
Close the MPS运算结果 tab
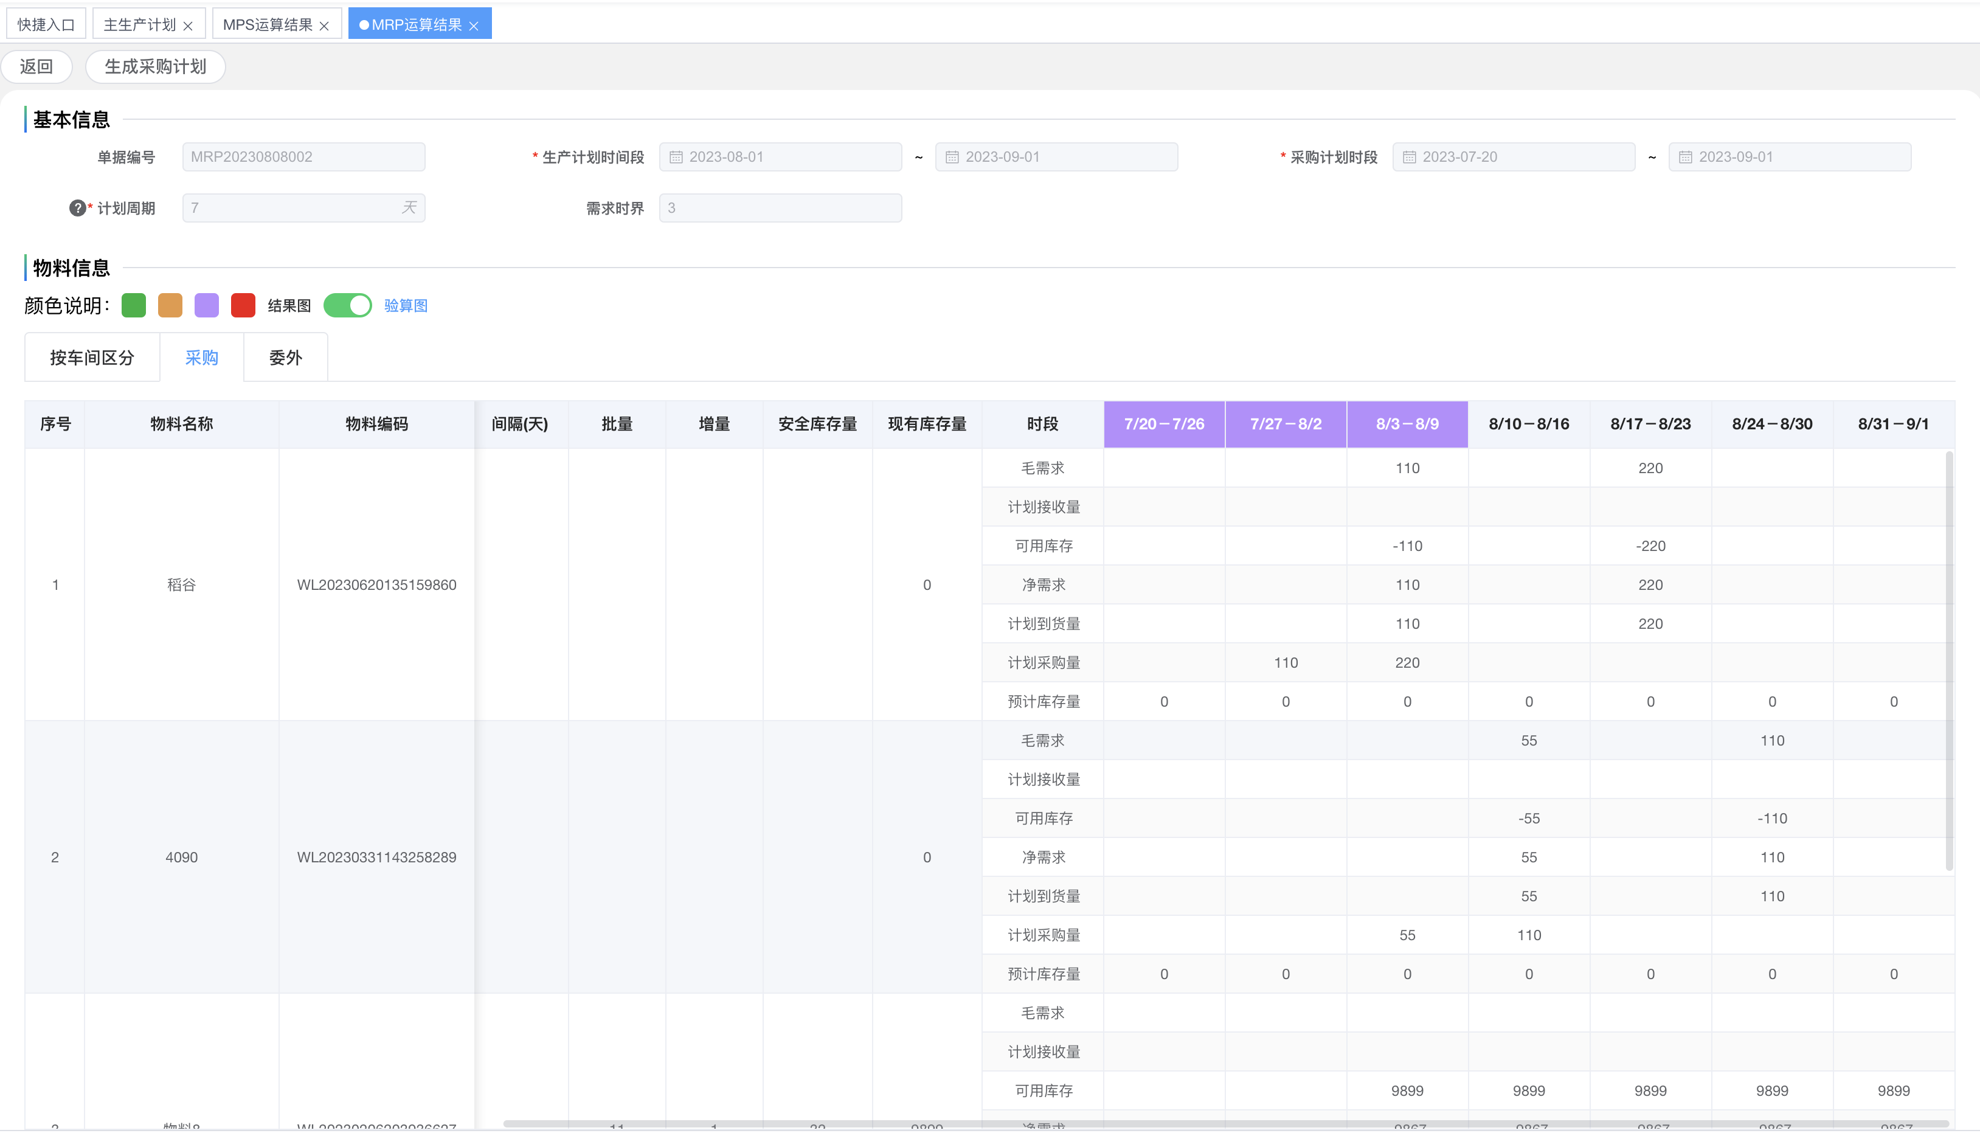coord(325,26)
